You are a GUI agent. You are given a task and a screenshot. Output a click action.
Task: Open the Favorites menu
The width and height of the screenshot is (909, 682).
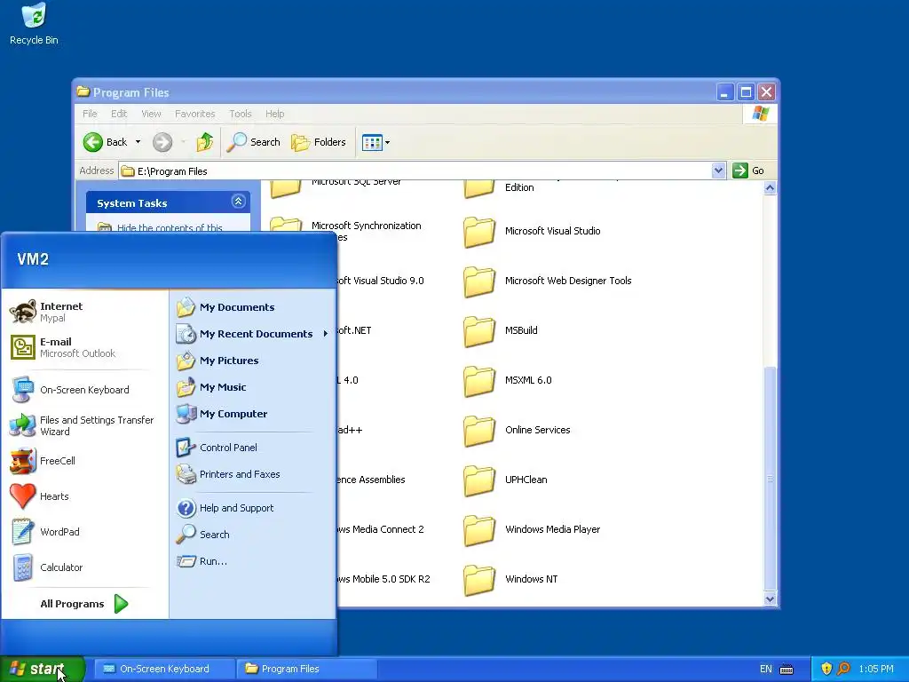coord(194,114)
